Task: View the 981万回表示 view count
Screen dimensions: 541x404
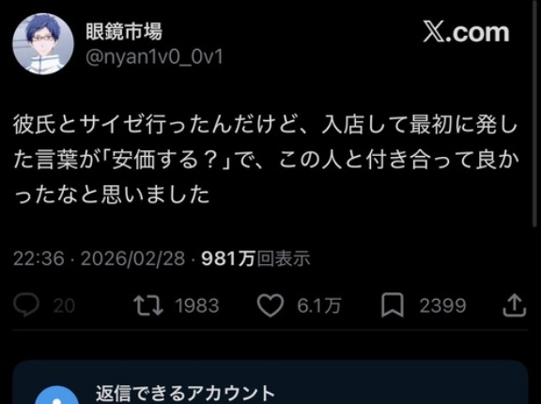Action: pyautogui.click(x=255, y=258)
